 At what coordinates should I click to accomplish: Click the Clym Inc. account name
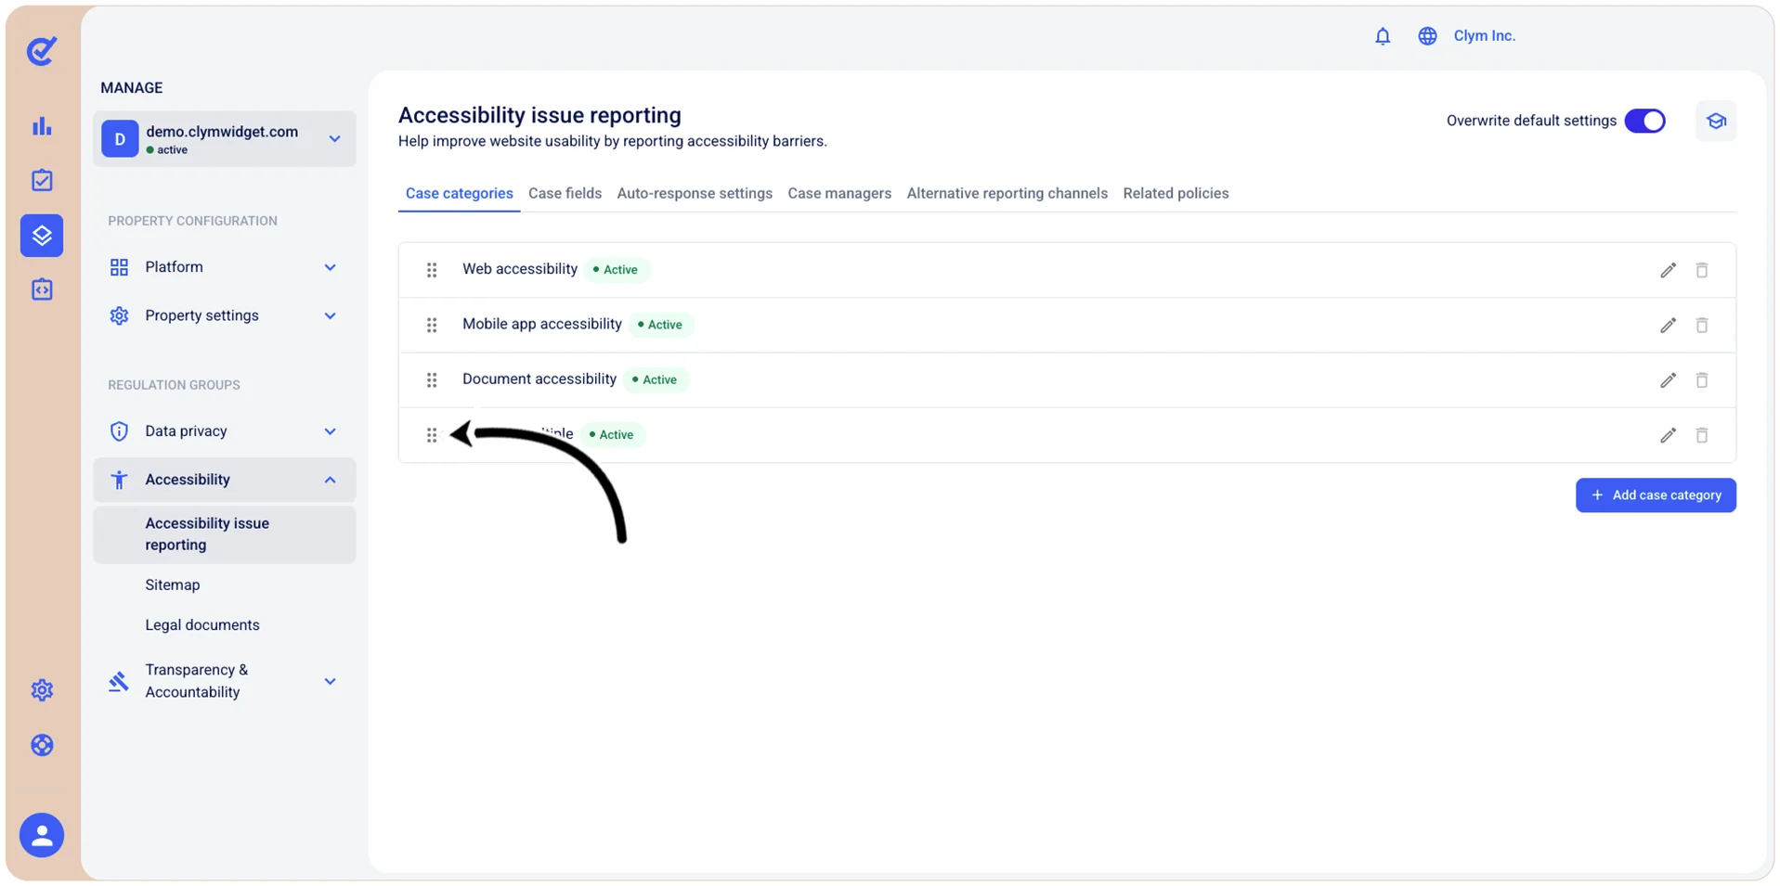(x=1484, y=36)
